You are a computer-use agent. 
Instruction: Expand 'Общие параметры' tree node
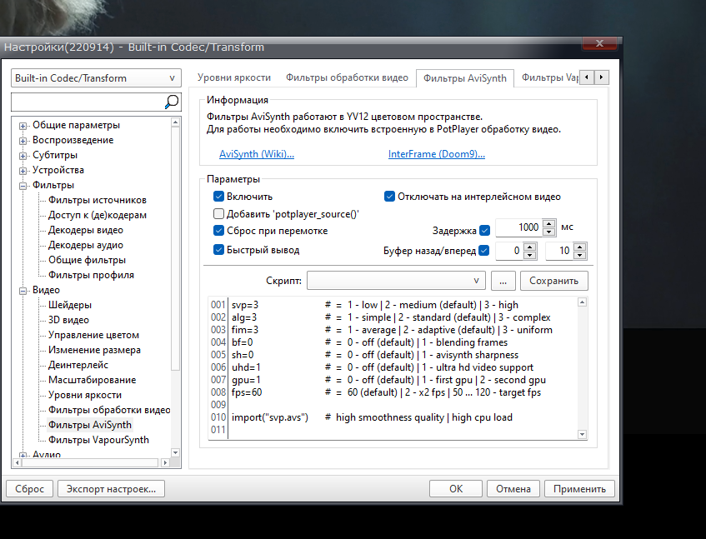click(x=23, y=126)
